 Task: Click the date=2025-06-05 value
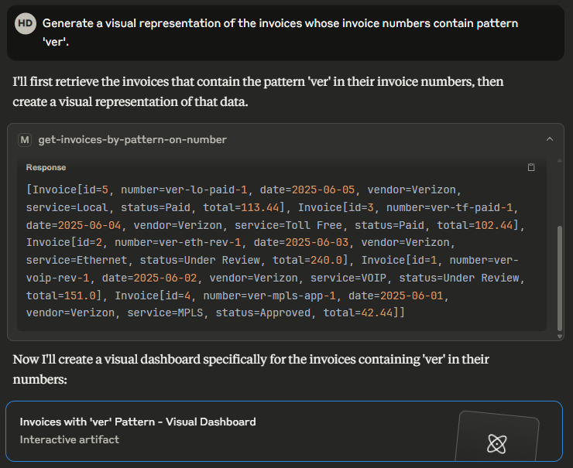pyautogui.click(x=307, y=190)
